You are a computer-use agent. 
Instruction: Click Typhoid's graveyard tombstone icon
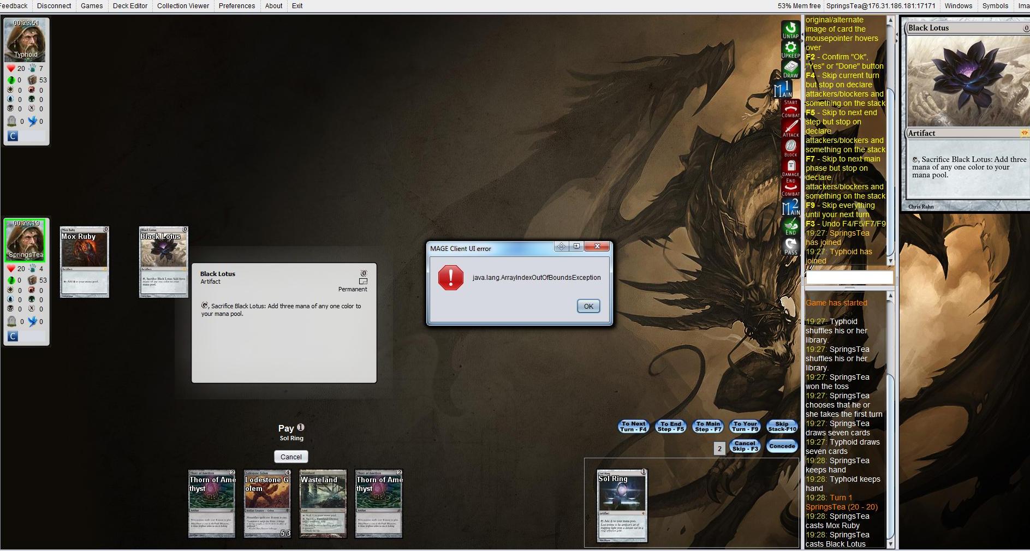pos(11,121)
